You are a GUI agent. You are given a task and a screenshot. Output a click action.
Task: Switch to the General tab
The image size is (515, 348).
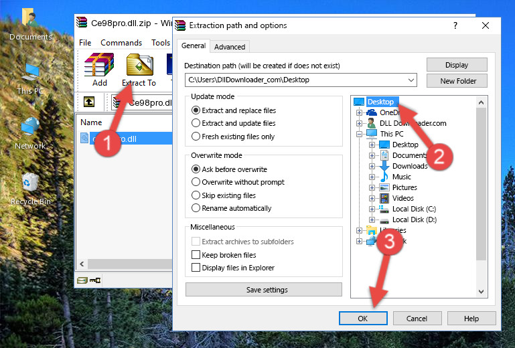click(194, 46)
